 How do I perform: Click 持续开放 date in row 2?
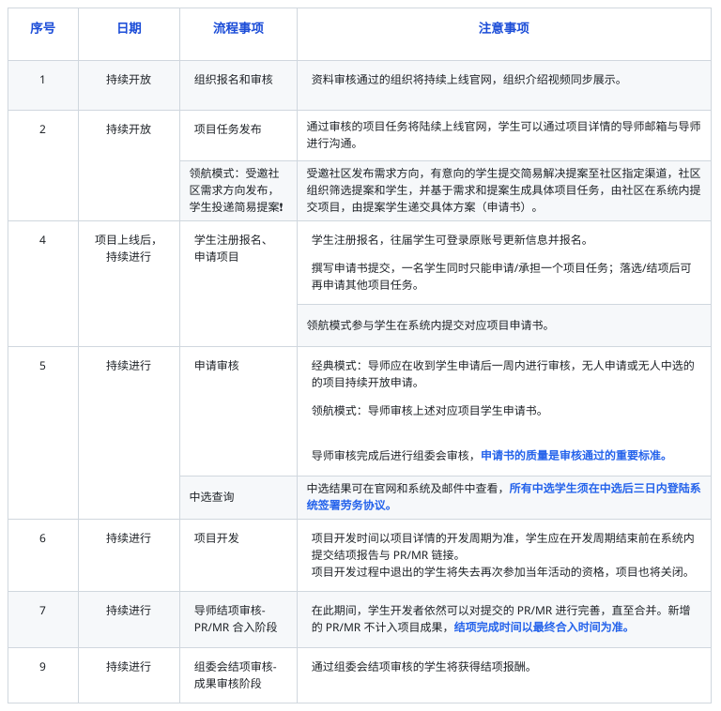point(129,129)
